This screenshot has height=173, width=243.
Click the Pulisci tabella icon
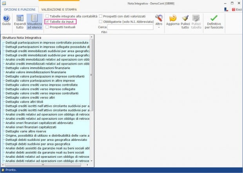click(x=196, y=18)
